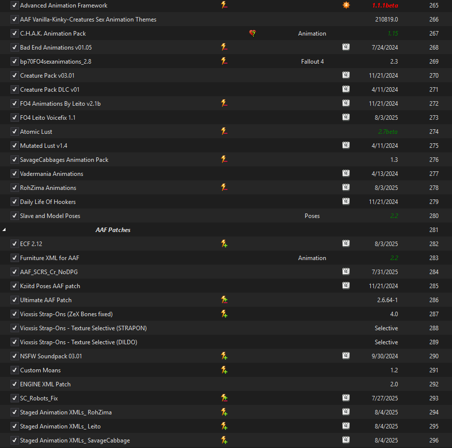Uncheck the Atomic Lust mod
452x448 pixels.
(x=15, y=131)
